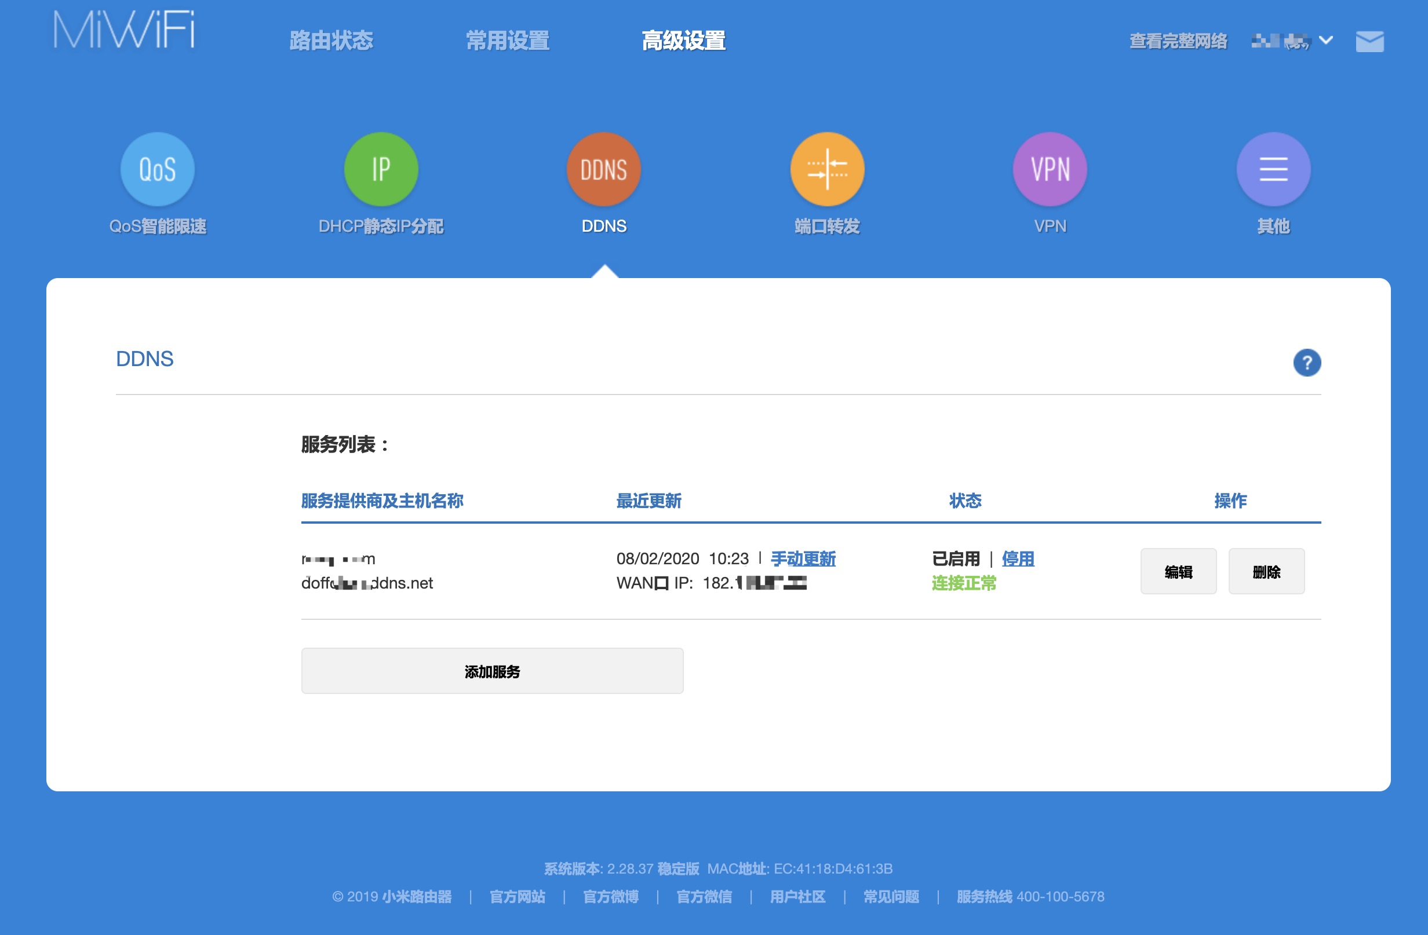Open the QoS smart speed limit icon
This screenshot has width=1428, height=935.
pyautogui.click(x=157, y=169)
